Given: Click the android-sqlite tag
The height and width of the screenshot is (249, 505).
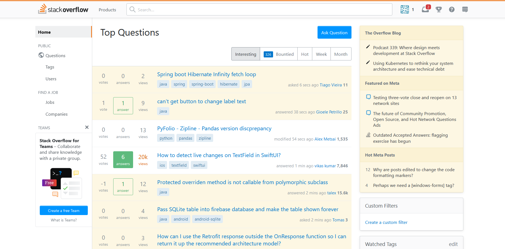Looking at the screenshot, I should pyautogui.click(x=208, y=219).
